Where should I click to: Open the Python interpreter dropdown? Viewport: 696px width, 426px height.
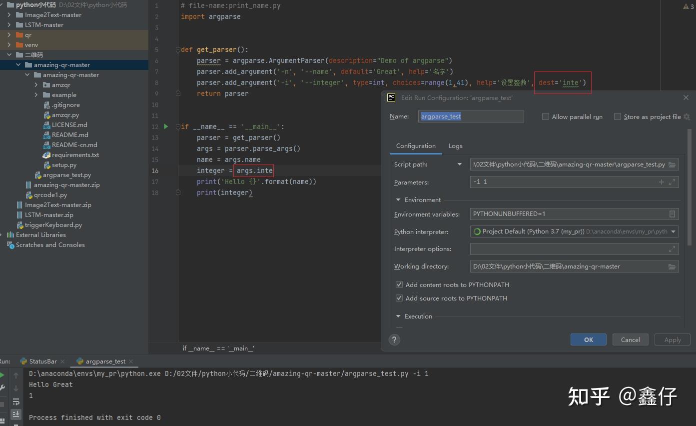click(674, 231)
